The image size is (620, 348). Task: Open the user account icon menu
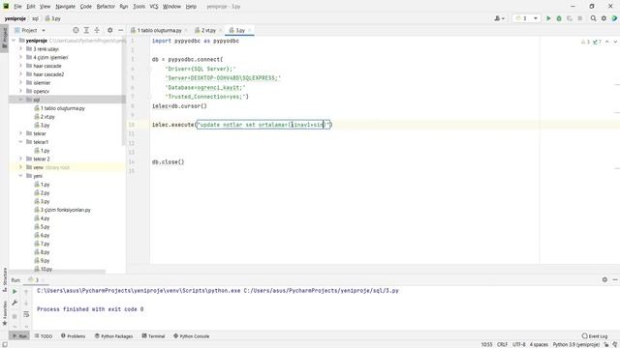pos(499,18)
